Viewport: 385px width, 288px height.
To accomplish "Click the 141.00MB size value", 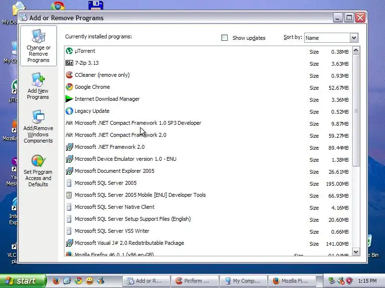I will point(337,244).
